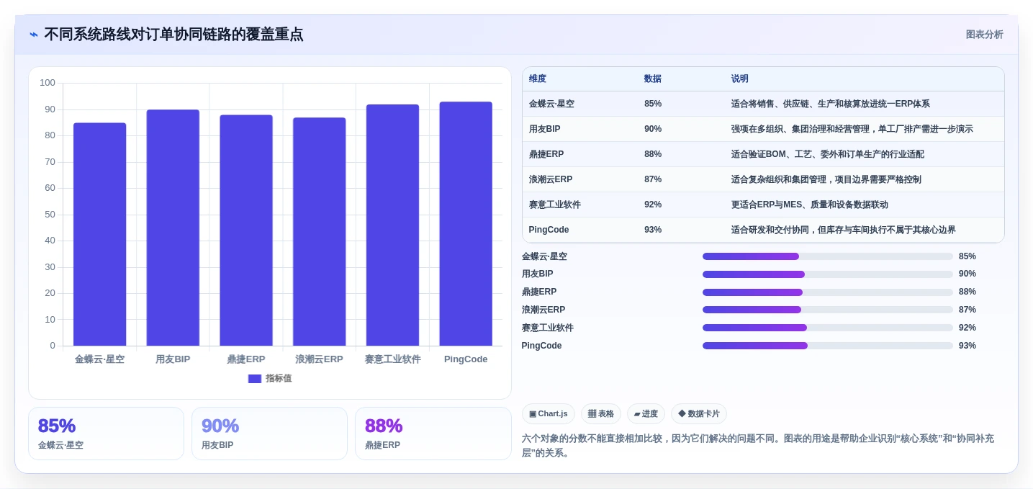
Task: Click the 数据 column header
Action: pos(653,79)
